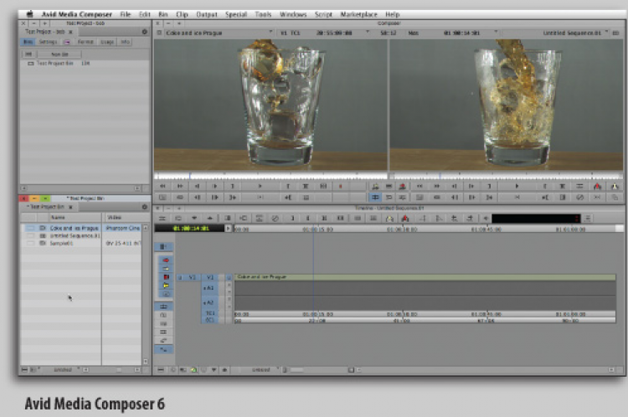Open the project window gear settings icon
628x417 pixels.
point(145,32)
